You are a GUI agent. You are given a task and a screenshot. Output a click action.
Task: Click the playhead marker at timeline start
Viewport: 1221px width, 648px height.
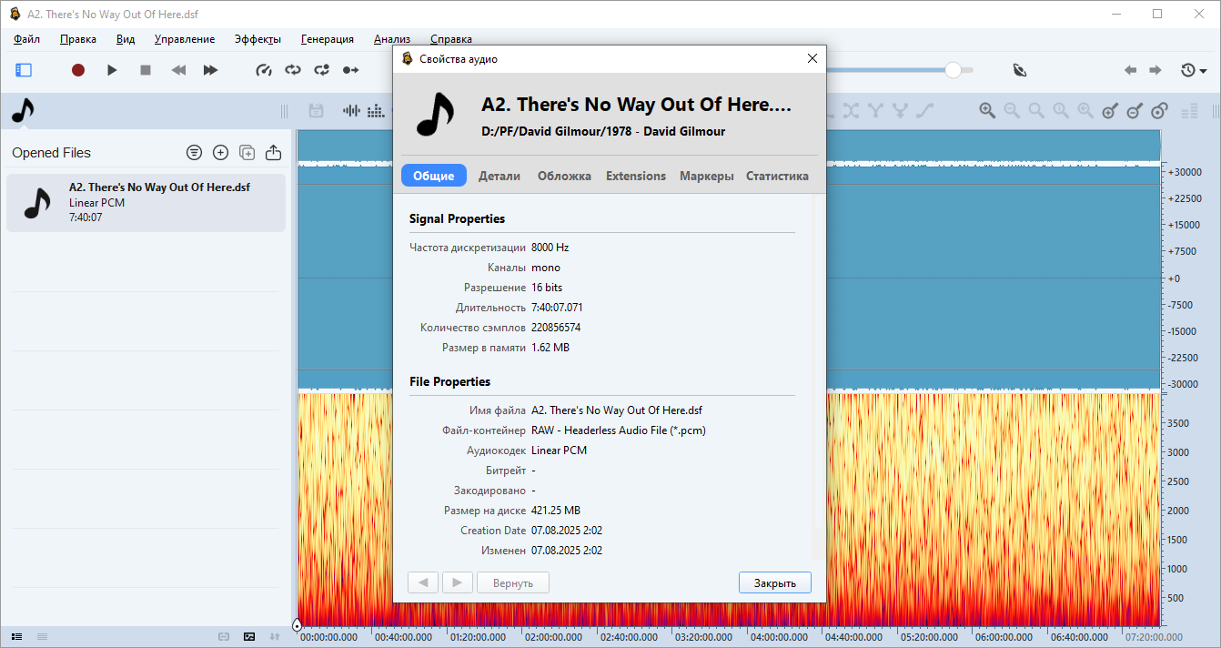click(297, 624)
